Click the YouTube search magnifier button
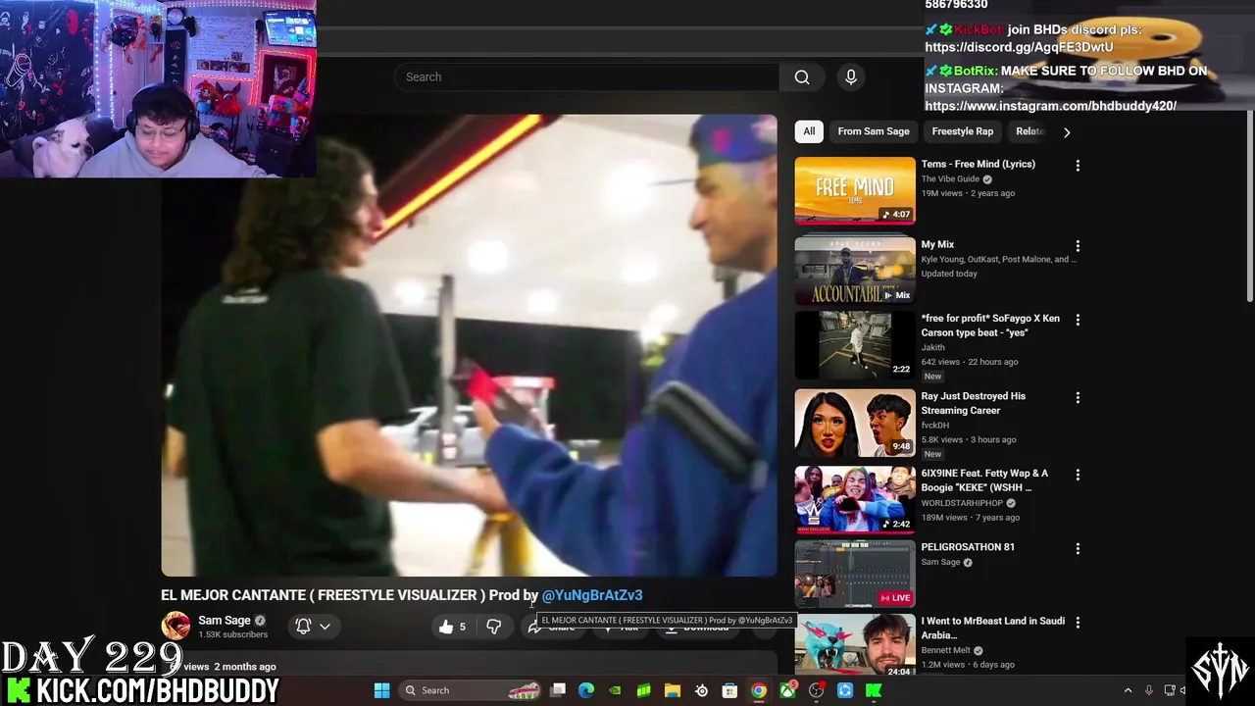 click(802, 76)
